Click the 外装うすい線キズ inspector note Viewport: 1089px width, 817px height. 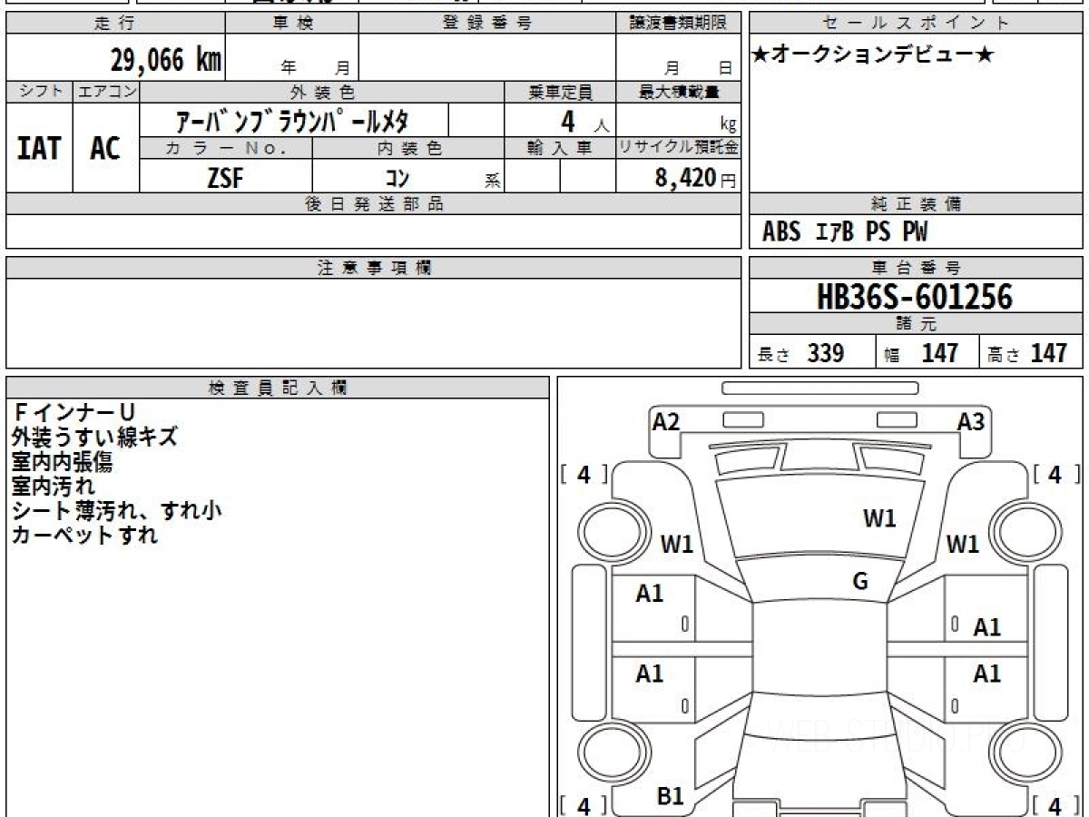94,438
